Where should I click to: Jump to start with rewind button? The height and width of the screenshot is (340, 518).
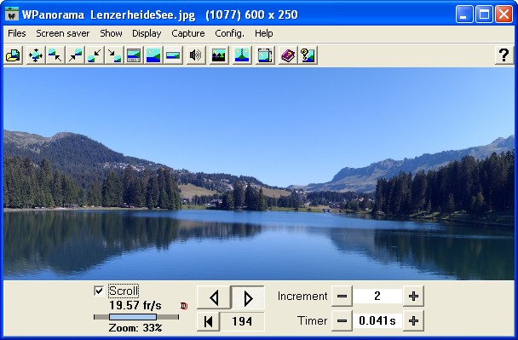click(209, 321)
